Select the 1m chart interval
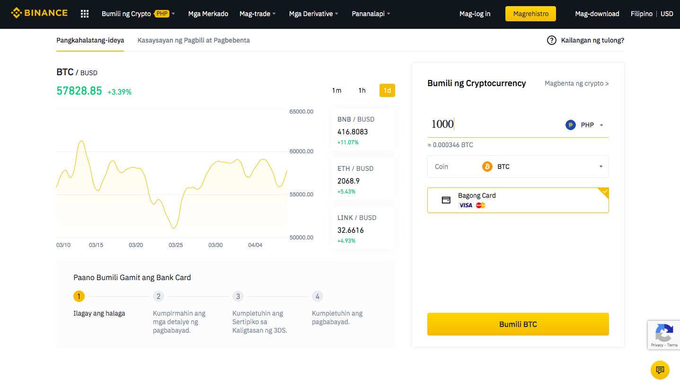This screenshot has height=380, width=680. (336, 90)
